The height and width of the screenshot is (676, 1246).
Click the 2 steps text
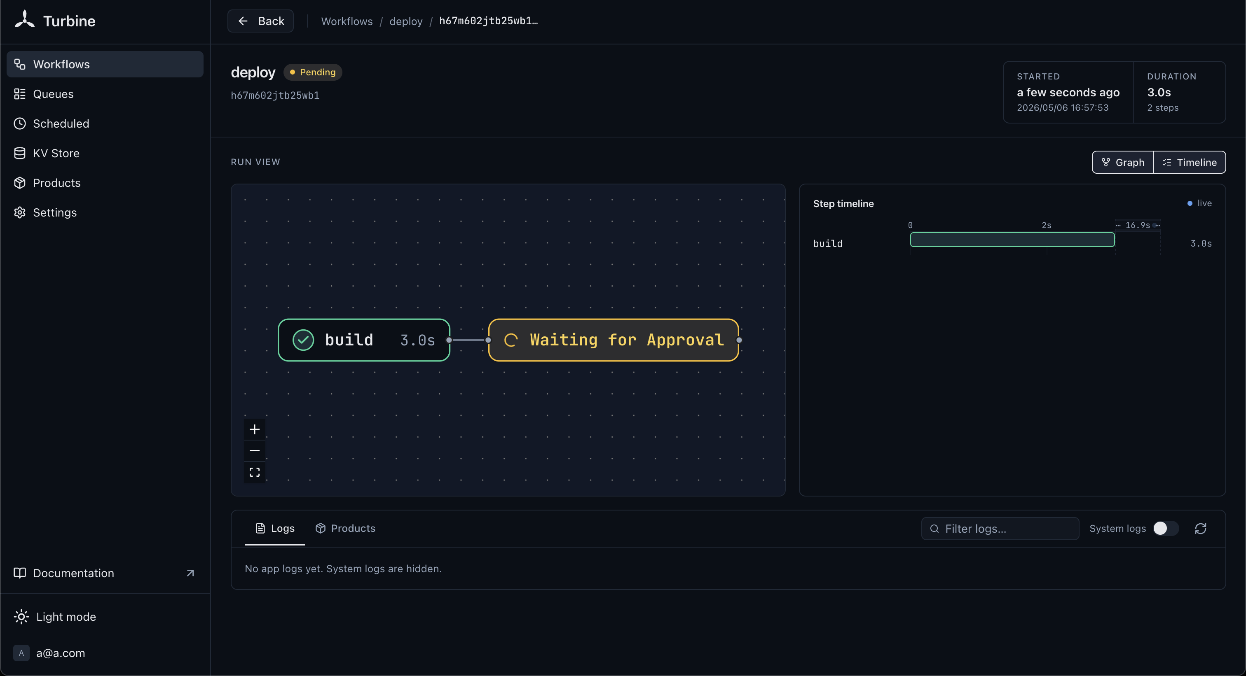coord(1163,108)
